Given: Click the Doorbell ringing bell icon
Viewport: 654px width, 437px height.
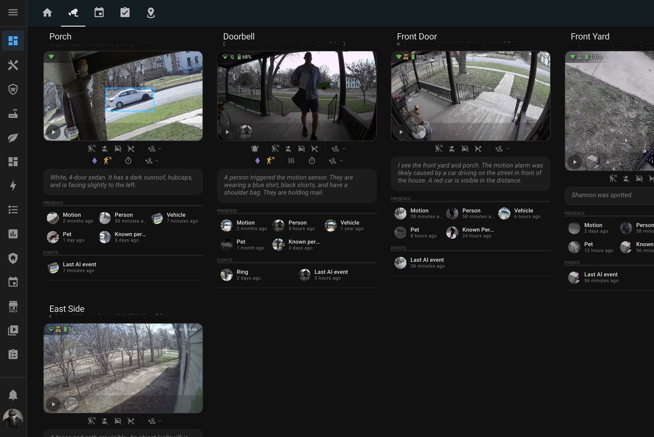Looking at the screenshot, I should click(x=255, y=149).
